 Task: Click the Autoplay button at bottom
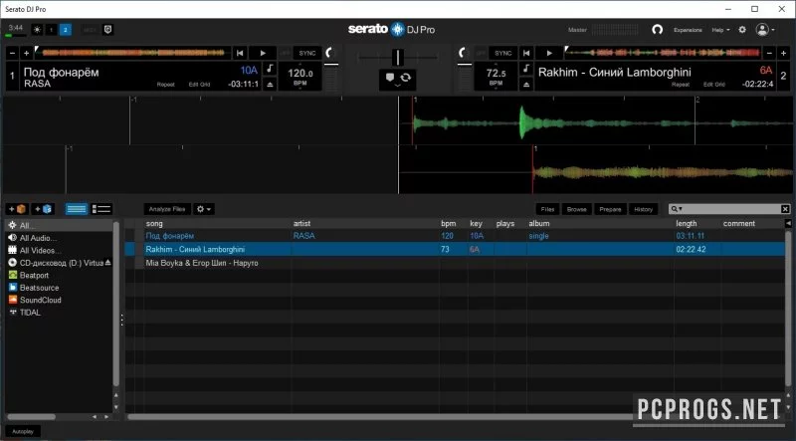(23, 431)
